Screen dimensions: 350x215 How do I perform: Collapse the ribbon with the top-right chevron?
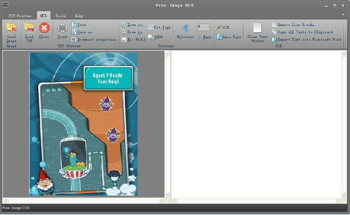pyautogui.click(x=343, y=14)
